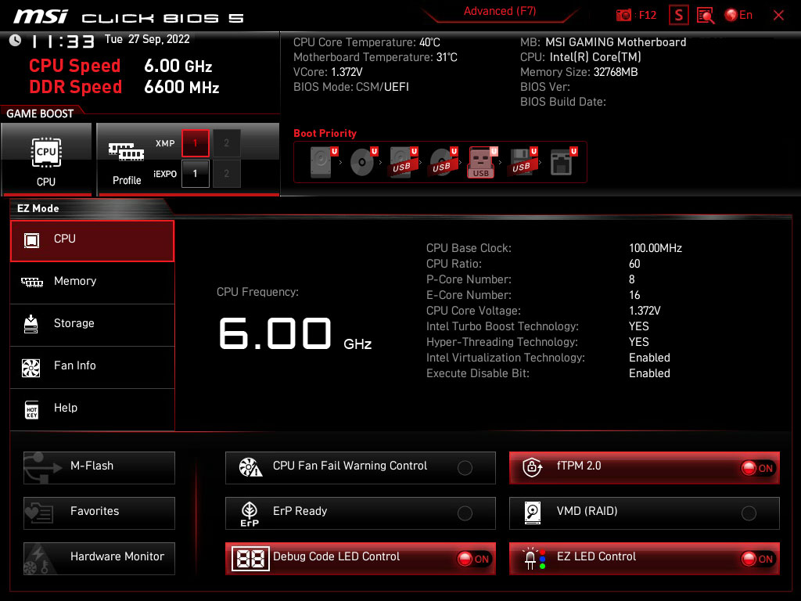Open the Memory section in the sidebar
Image resolution: width=801 pixels, height=601 pixels.
(x=92, y=280)
